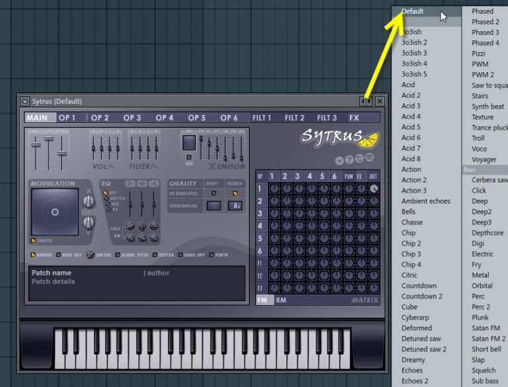Choose the Detuned saw preset
Image resolution: width=508 pixels, height=387 pixels.
[x=421, y=339]
